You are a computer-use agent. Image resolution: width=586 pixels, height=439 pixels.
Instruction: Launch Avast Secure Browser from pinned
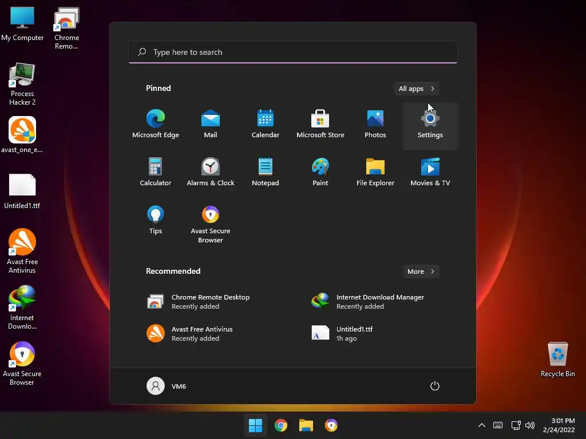click(211, 224)
